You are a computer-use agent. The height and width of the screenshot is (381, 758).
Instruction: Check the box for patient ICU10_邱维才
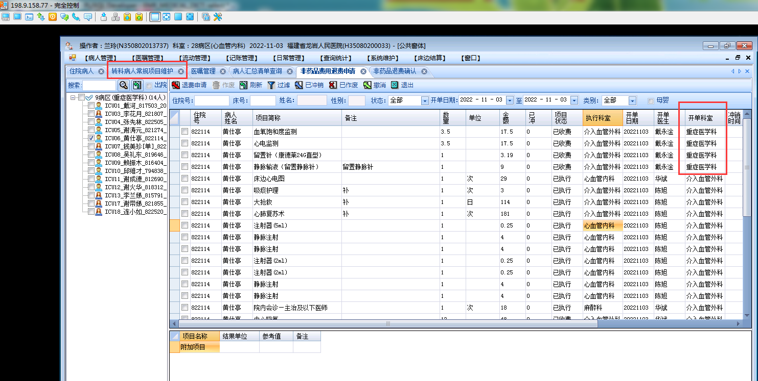click(91, 171)
